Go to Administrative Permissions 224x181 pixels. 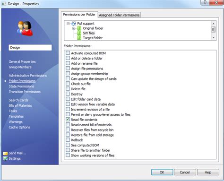pos(28,76)
